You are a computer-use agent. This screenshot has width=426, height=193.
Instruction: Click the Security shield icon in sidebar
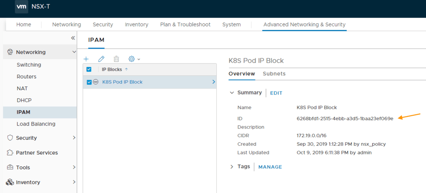point(10,138)
